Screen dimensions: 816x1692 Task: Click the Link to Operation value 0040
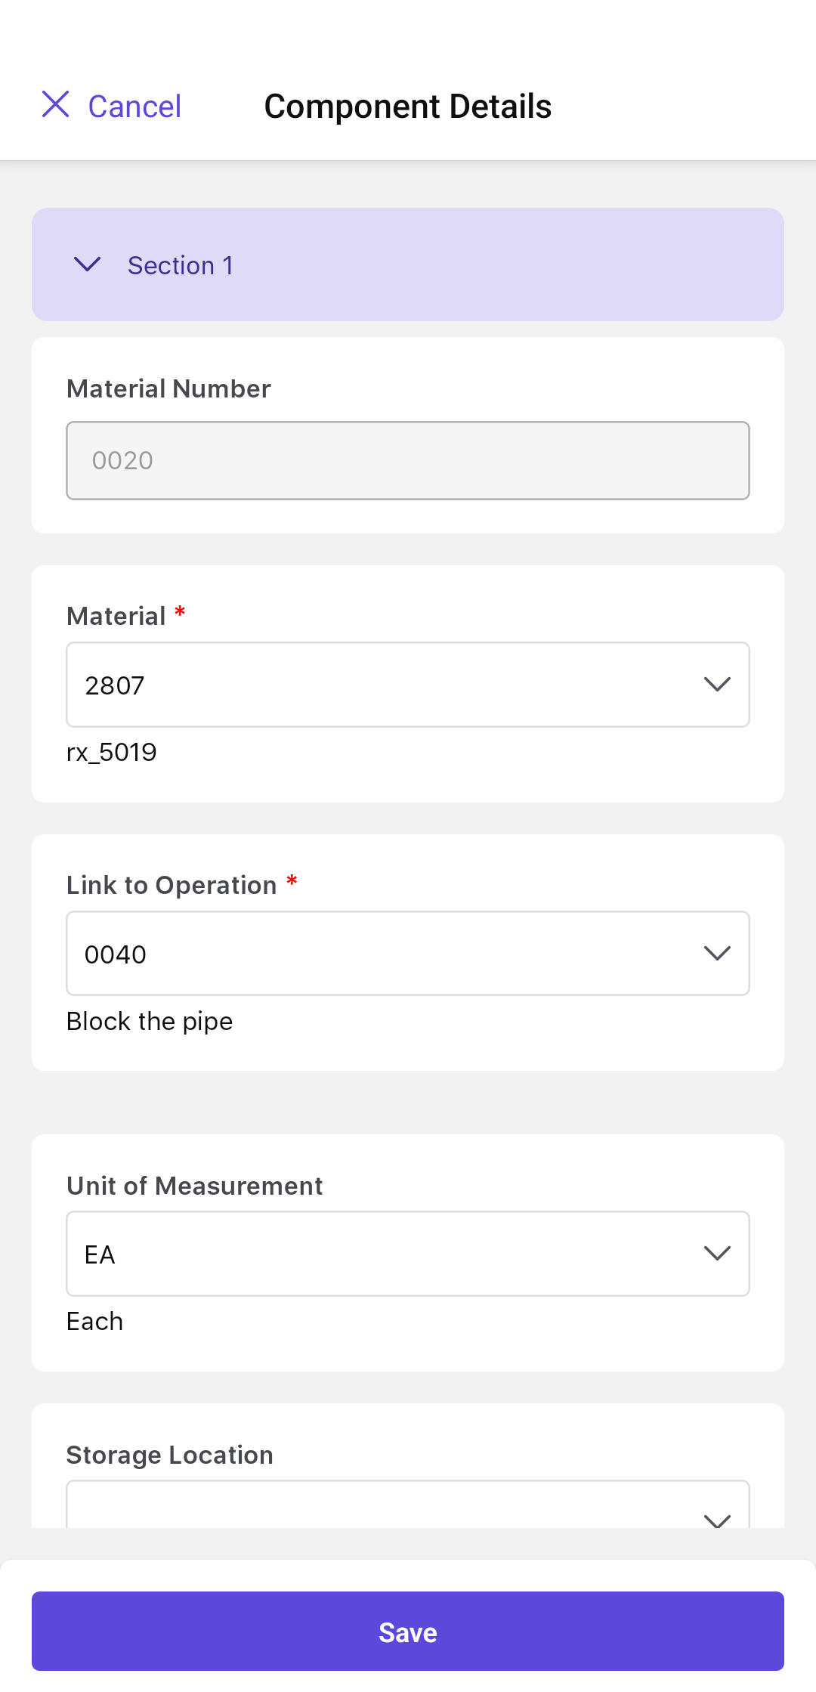[116, 954]
